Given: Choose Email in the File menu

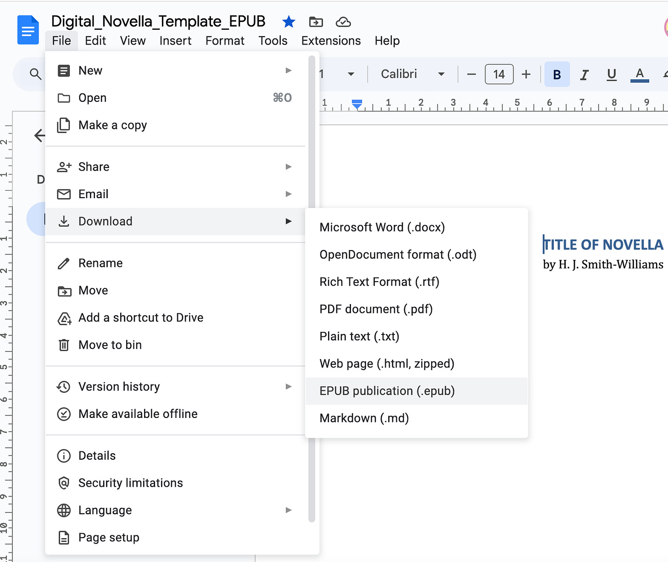Looking at the screenshot, I should [x=176, y=194].
